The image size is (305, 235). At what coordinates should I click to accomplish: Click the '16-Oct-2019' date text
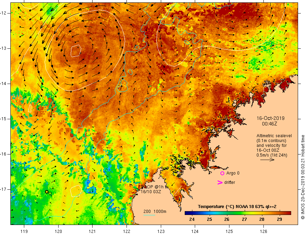coord(270,118)
